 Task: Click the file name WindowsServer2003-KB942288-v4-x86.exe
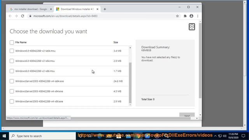pyautogui.click(x=39, y=101)
